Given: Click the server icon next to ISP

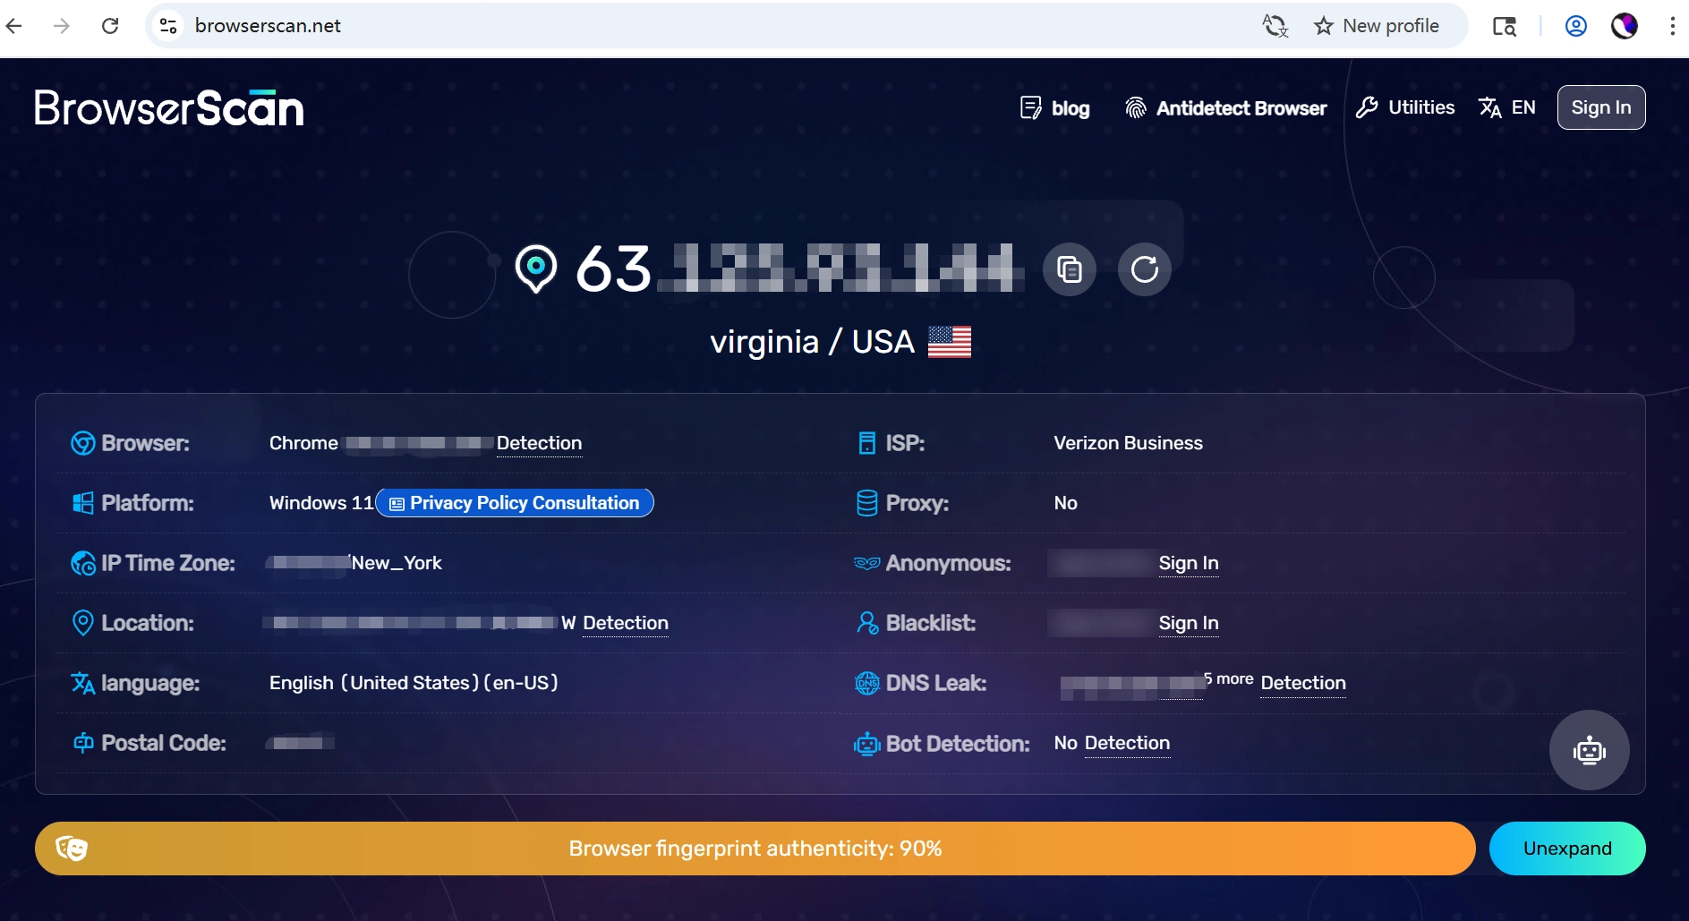Looking at the screenshot, I should click(x=867, y=443).
